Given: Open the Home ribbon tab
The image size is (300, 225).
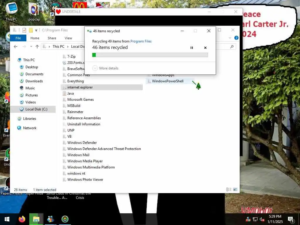Looking at the screenshot, I should point(35,38).
